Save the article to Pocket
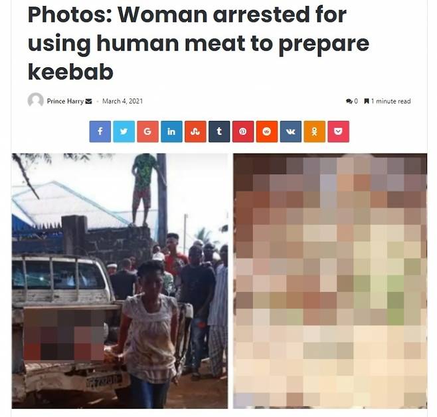The height and width of the screenshot is (417, 437). [x=338, y=132]
